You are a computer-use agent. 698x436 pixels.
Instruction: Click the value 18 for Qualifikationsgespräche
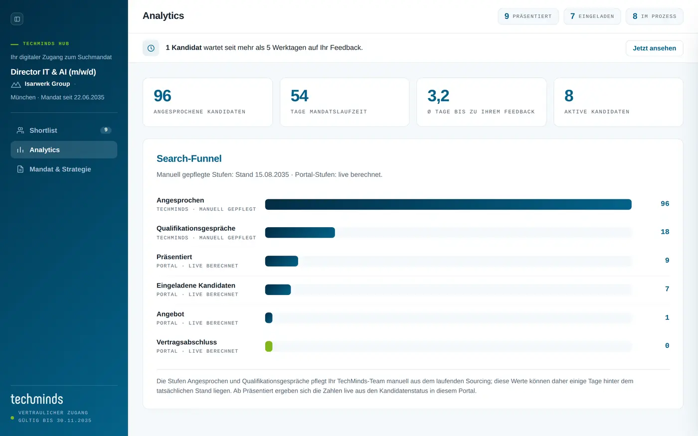click(x=665, y=232)
